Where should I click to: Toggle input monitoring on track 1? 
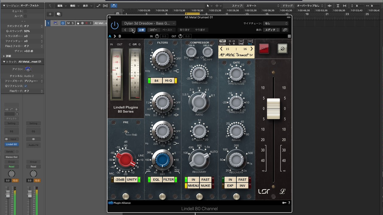pyautogui.click(x=91, y=23)
